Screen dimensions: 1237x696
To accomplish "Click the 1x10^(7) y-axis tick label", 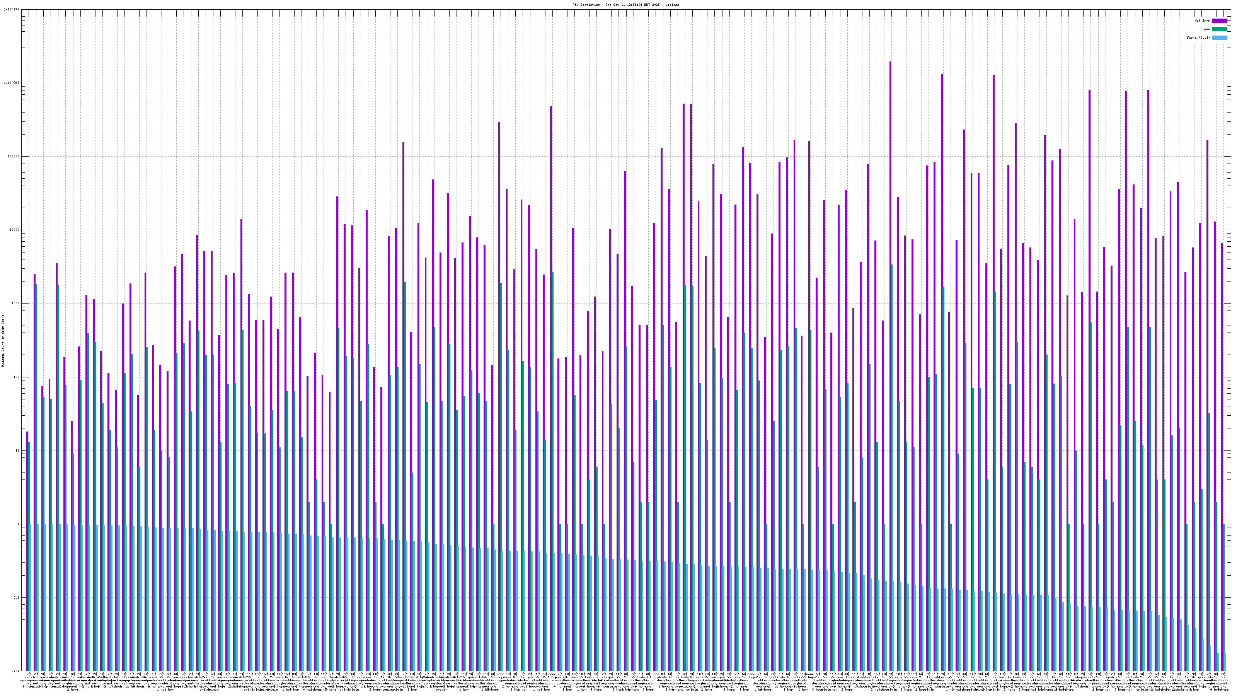I will pyautogui.click(x=12, y=9).
